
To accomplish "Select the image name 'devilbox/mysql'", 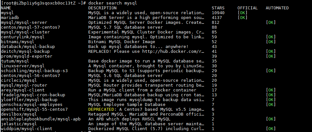I will (x=19, y=114).
